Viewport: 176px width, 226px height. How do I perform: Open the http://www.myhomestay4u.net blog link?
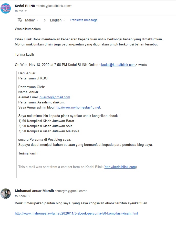pyautogui.click(x=77, y=107)
